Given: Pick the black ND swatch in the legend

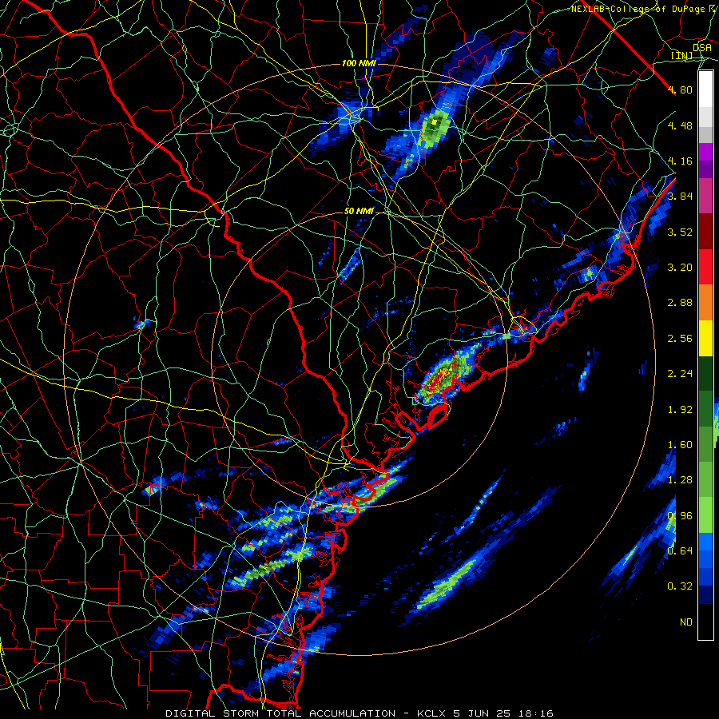Looking at the screenshot, I should click(x=705, y=622).
